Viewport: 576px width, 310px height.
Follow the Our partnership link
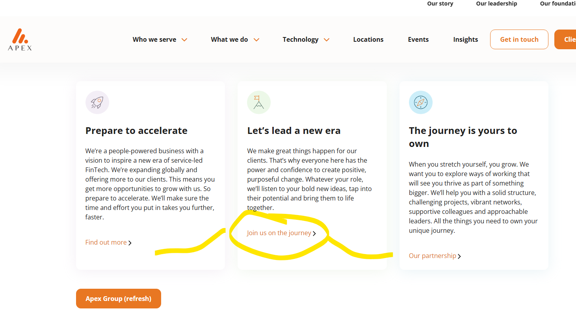(x=432, y=256)
